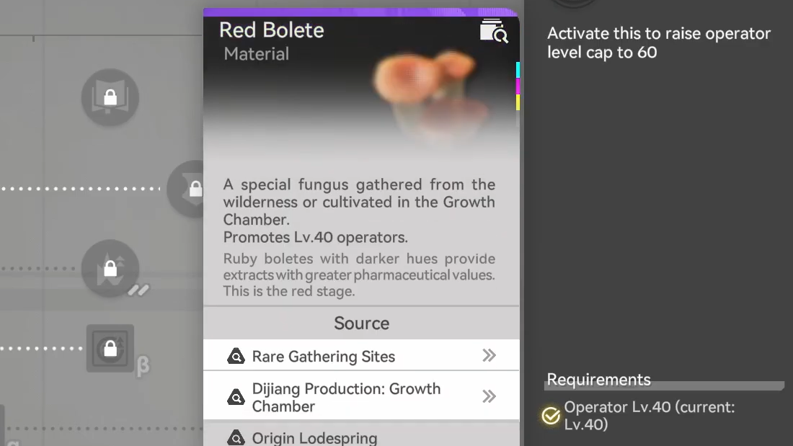Select the locked book skill node
Viewport: 793px width, 446px height.
pyautogui.click(x=110, y=97)
